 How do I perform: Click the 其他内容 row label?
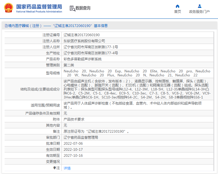tap(53, 125)
